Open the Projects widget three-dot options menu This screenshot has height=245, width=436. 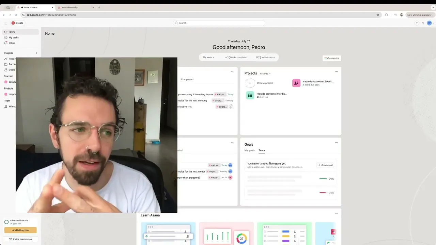coord(337,71)
